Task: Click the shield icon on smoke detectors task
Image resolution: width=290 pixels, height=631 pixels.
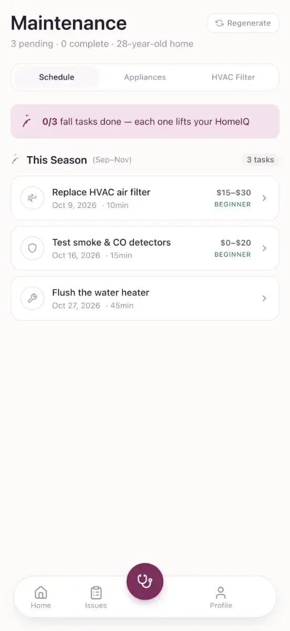Action: click(32, 248)
